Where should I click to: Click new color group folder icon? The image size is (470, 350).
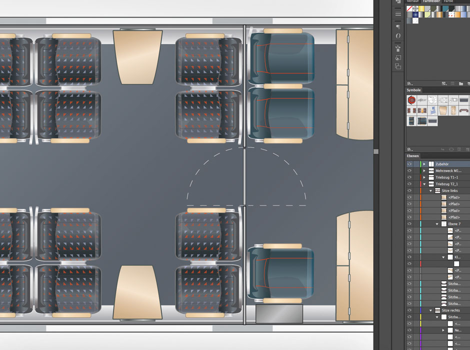[x=461, y=83]
